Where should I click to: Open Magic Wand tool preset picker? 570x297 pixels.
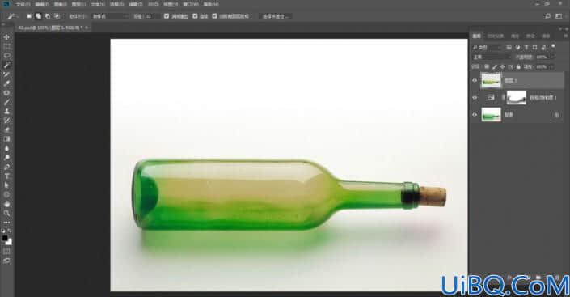(14, 16)
